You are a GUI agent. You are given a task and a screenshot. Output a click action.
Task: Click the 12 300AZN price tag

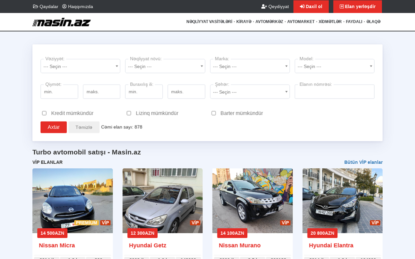coord(142,233)
